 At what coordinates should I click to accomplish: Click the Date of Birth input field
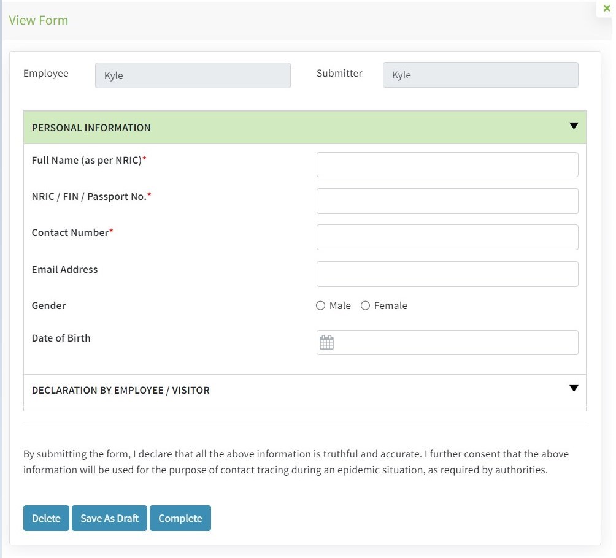click(x=447, y=342)
